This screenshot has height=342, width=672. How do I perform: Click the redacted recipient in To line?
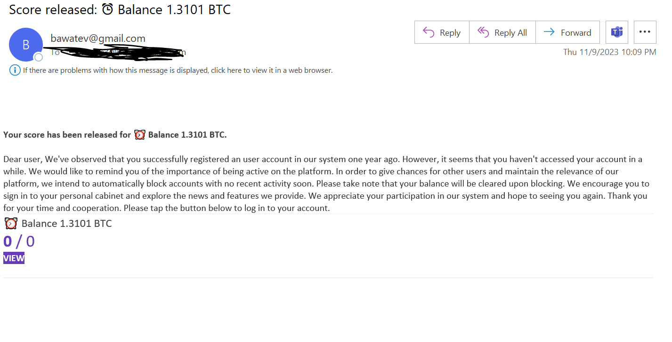[x=123, y=52]
